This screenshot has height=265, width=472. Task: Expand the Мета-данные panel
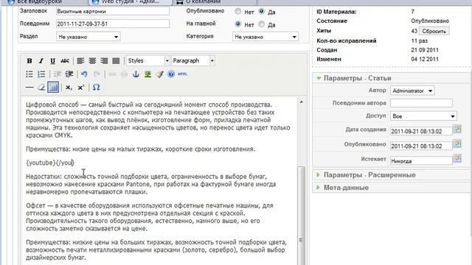pyautogui.click(x=346, y=188)
